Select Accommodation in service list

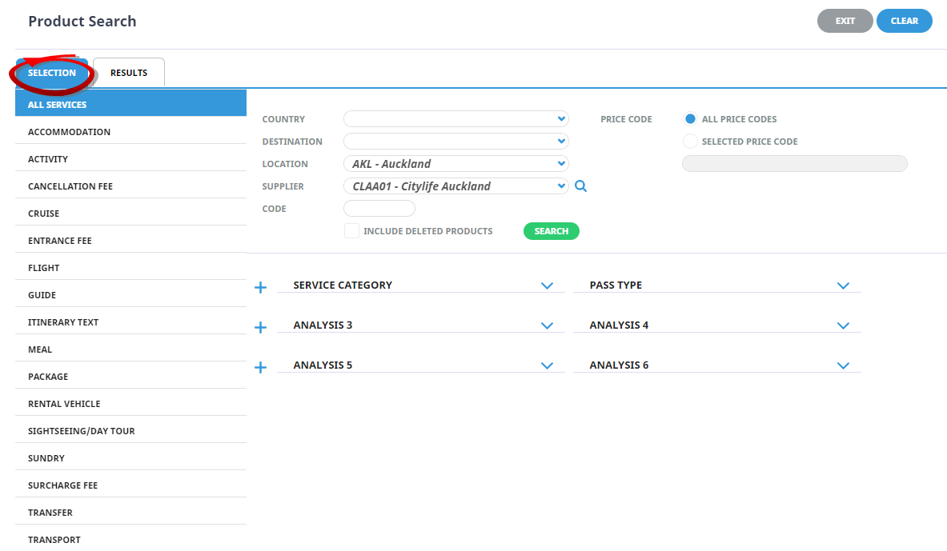(x=70, y=132)
